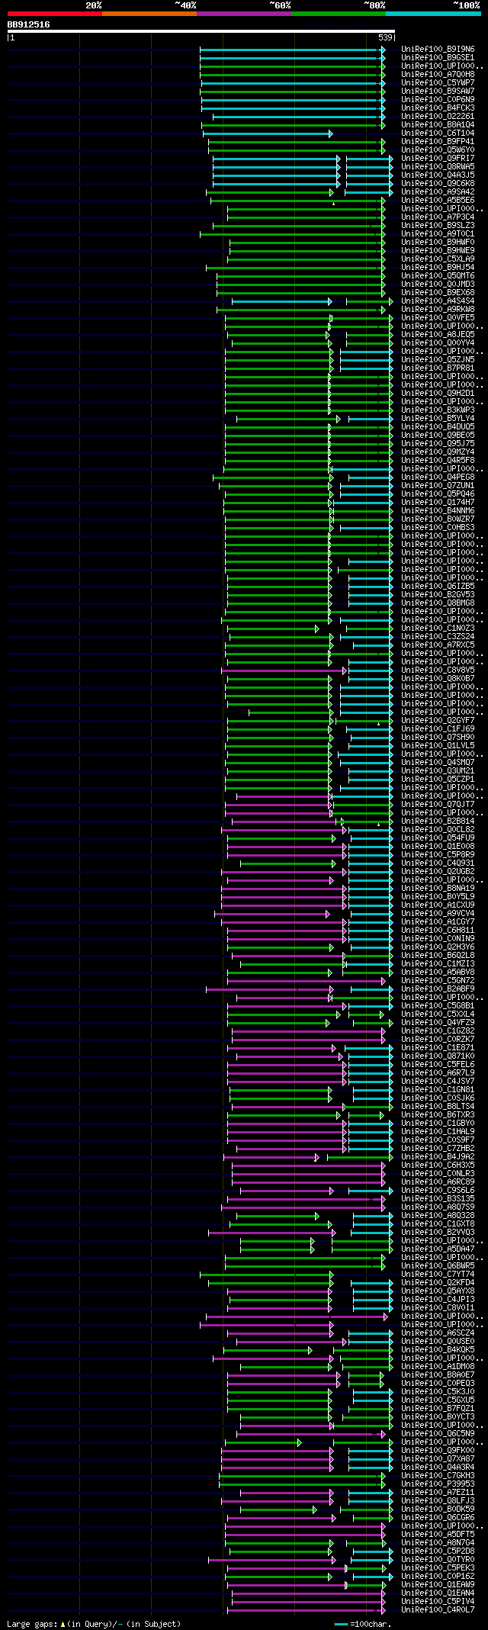Image resolution: width=488 pixels, height=1630 pixels.
Task: Click hit label UniRef100_C0P6N9
Action: [438, 99]
